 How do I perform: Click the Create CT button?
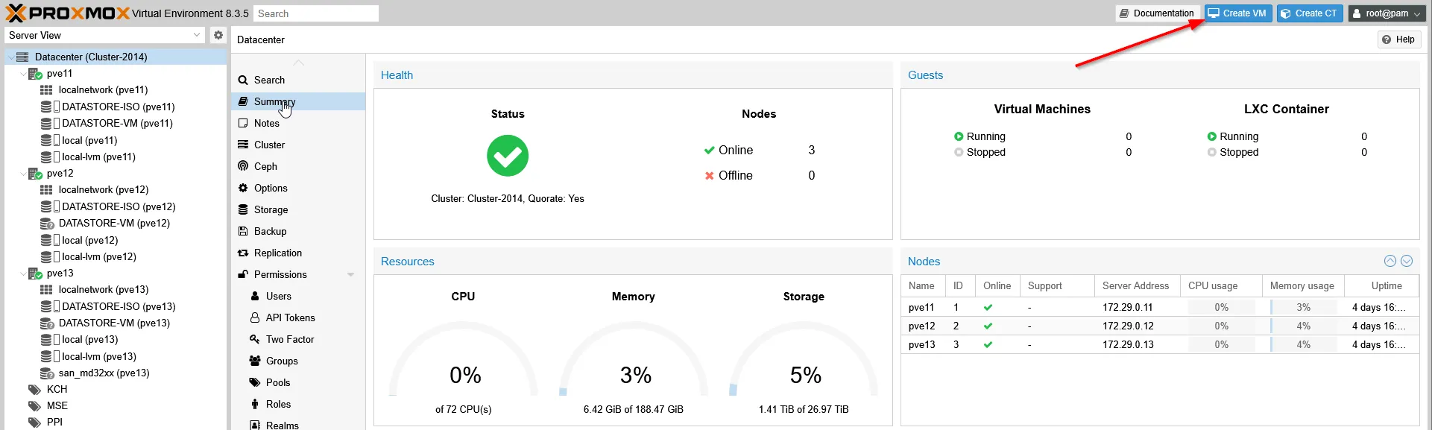1309,13
